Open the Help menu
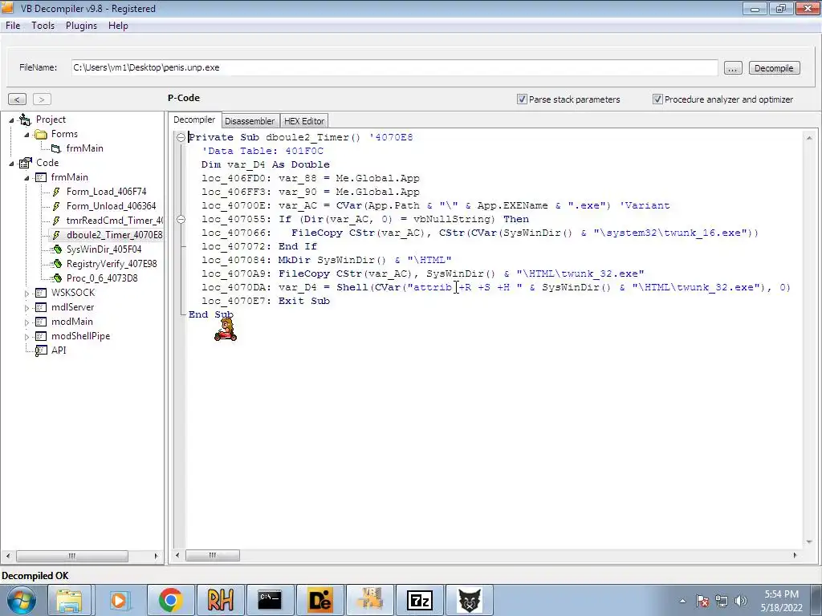The height and width of the screenshot is (616, 822). pos(118,26)
